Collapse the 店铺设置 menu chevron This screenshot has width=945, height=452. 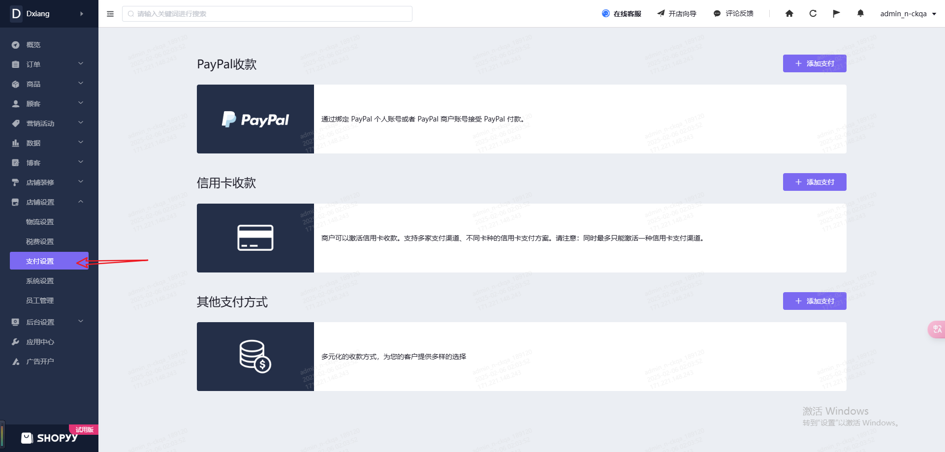[x=81, y=201]
